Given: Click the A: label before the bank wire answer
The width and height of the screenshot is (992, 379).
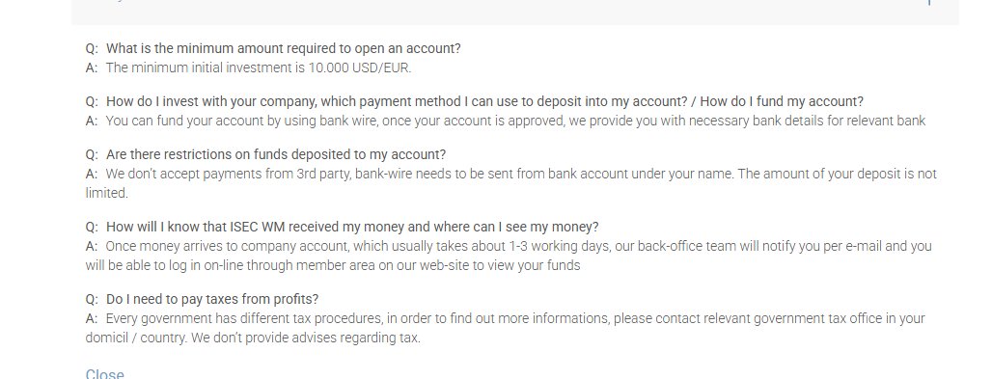Looking at the screenshot, I should [92, 121].
